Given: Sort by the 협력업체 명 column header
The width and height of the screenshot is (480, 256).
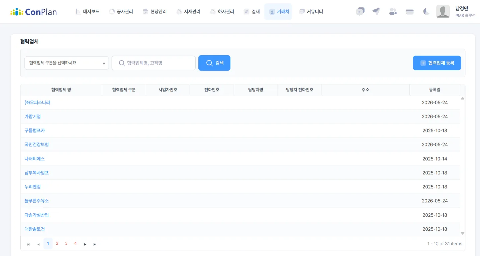Looking at the screenshot, I should pos(61,90).
